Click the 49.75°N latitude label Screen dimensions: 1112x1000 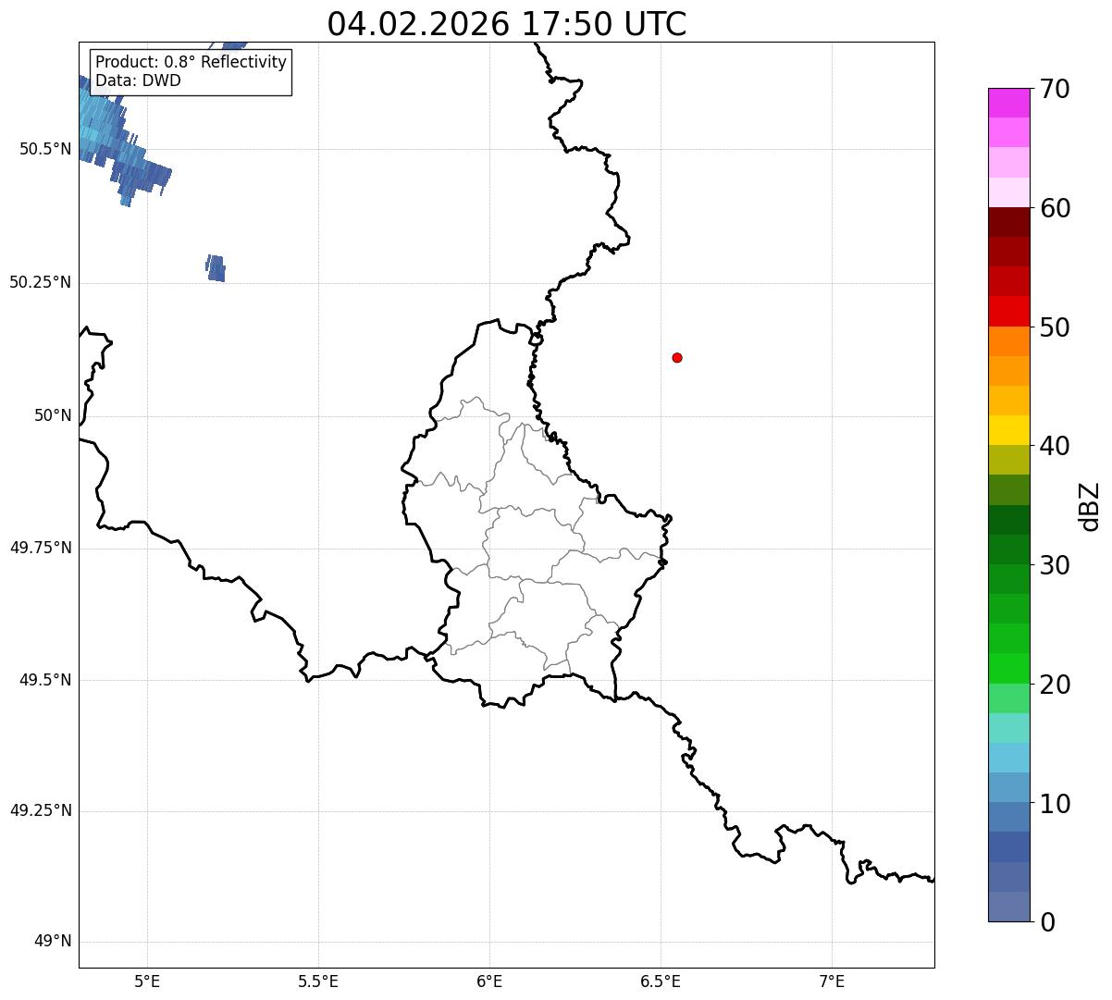coord(40,548)
